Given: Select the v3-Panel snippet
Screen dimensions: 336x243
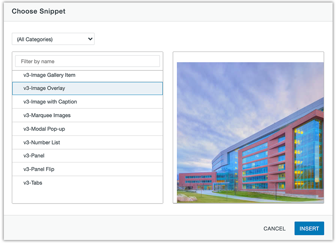Looking at the screenshot, I should [87, 156].
